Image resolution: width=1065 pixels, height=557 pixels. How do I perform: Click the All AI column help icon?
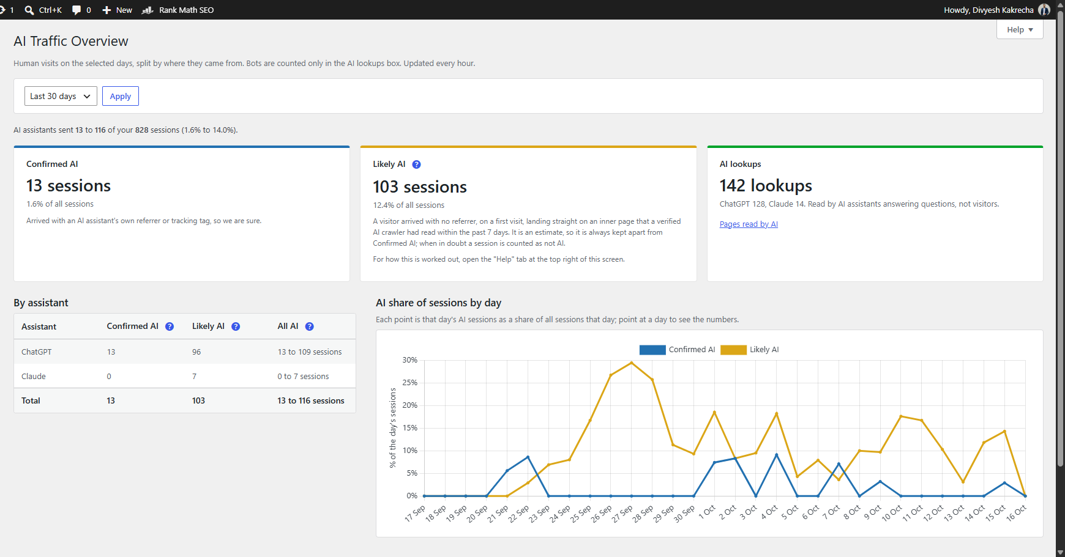310,326
